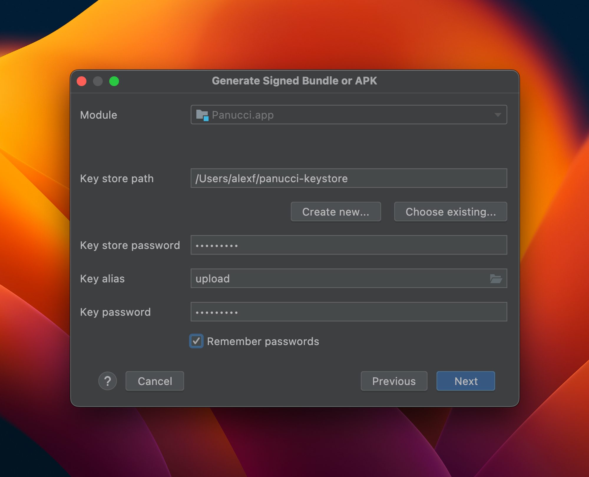Image resolution: width=589 pixels, height=477 pixels.
Task: Click the Key password label
Action: [x=115, y=312]
